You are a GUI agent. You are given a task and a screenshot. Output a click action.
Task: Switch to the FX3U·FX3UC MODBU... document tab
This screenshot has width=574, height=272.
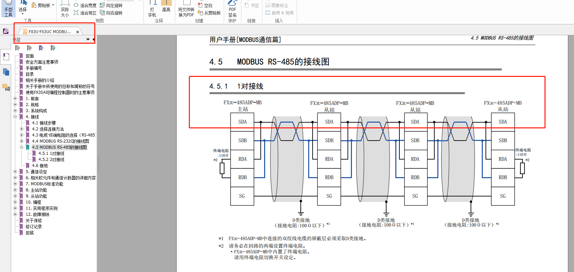point(50,32)
